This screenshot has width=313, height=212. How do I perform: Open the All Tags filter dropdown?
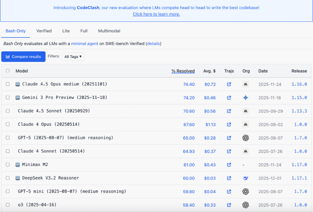(x=73, y=57)
